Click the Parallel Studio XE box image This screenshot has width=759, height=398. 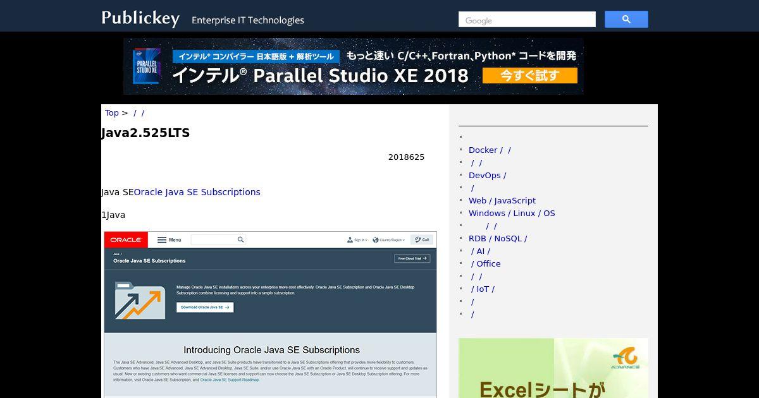tap(146, 66)
